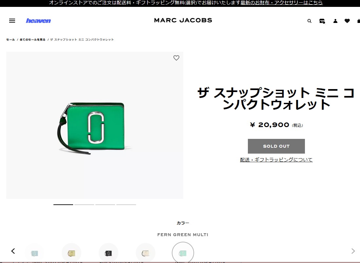Screen dimensions: 360x263
Task: Open 最新のお財布・アクセサリーはこちら banner link
Action: tap(281, 3)
